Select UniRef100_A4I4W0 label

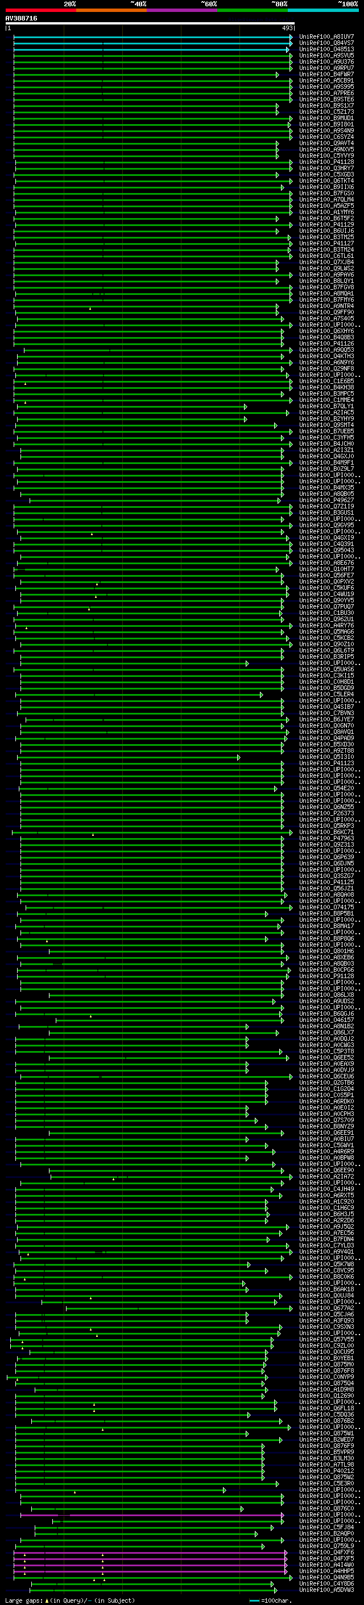(326, 1565)
